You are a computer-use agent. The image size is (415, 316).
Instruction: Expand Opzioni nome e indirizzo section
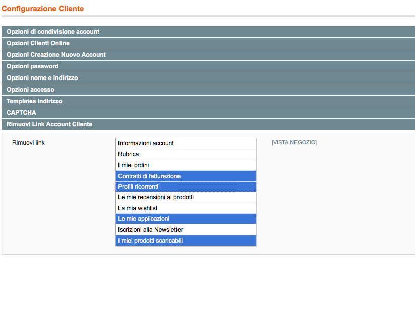point(208,78)
